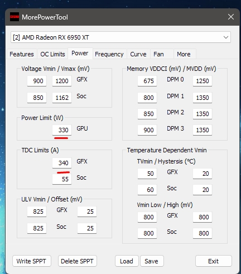
Task: Click the 'Vmin Low / High (mV)' label
Action: pos(165,205)
